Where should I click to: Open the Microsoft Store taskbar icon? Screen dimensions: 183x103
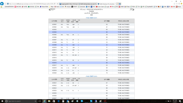coord(54,101)
